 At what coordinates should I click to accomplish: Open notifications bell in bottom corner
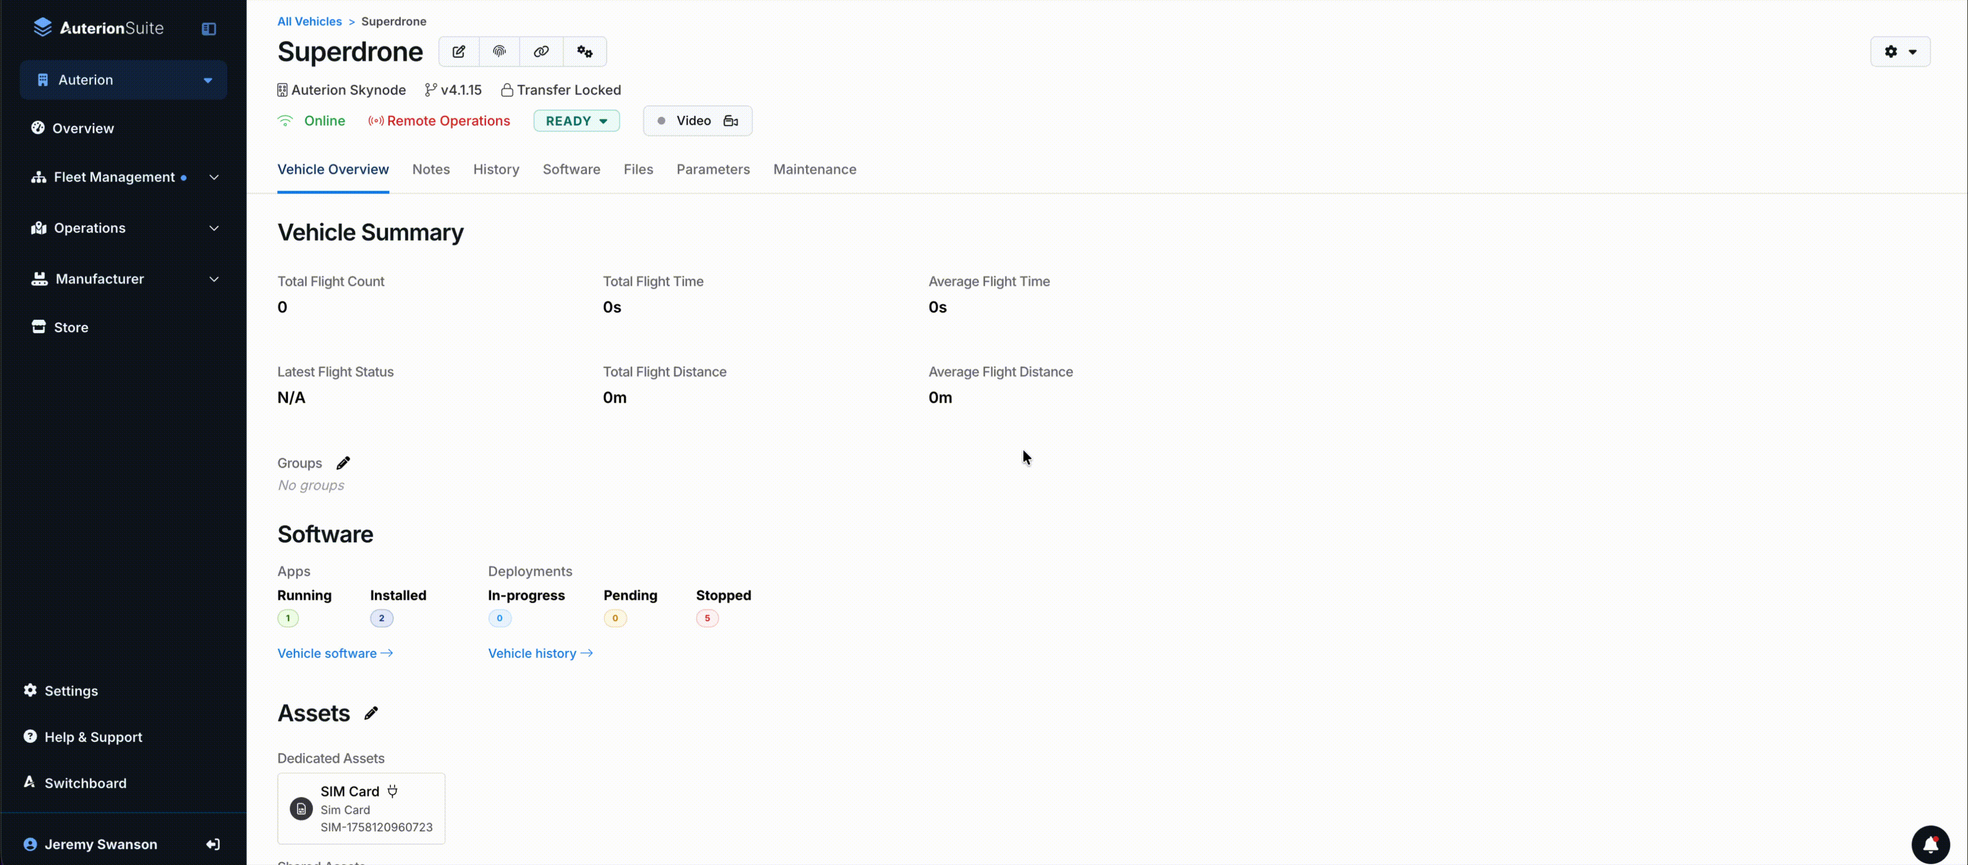point(1930,844)
